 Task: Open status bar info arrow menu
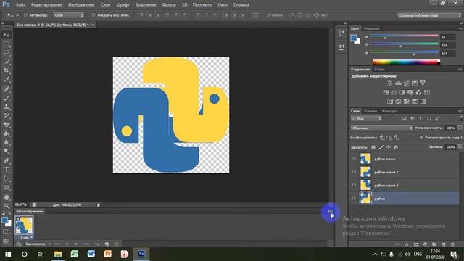click(99, 204)
